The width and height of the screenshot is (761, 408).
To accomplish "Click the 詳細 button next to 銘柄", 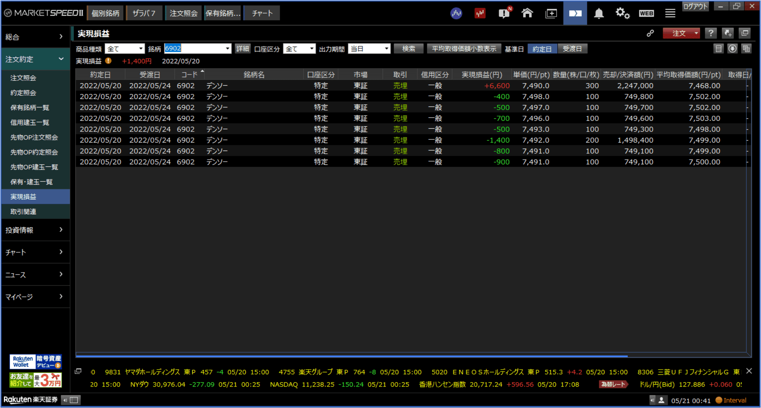I will (x=243, y=49).
